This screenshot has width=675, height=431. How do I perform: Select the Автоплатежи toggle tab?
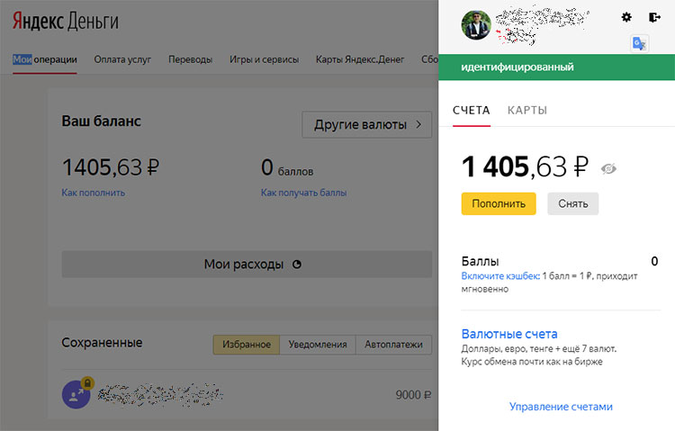coord(393,345)
